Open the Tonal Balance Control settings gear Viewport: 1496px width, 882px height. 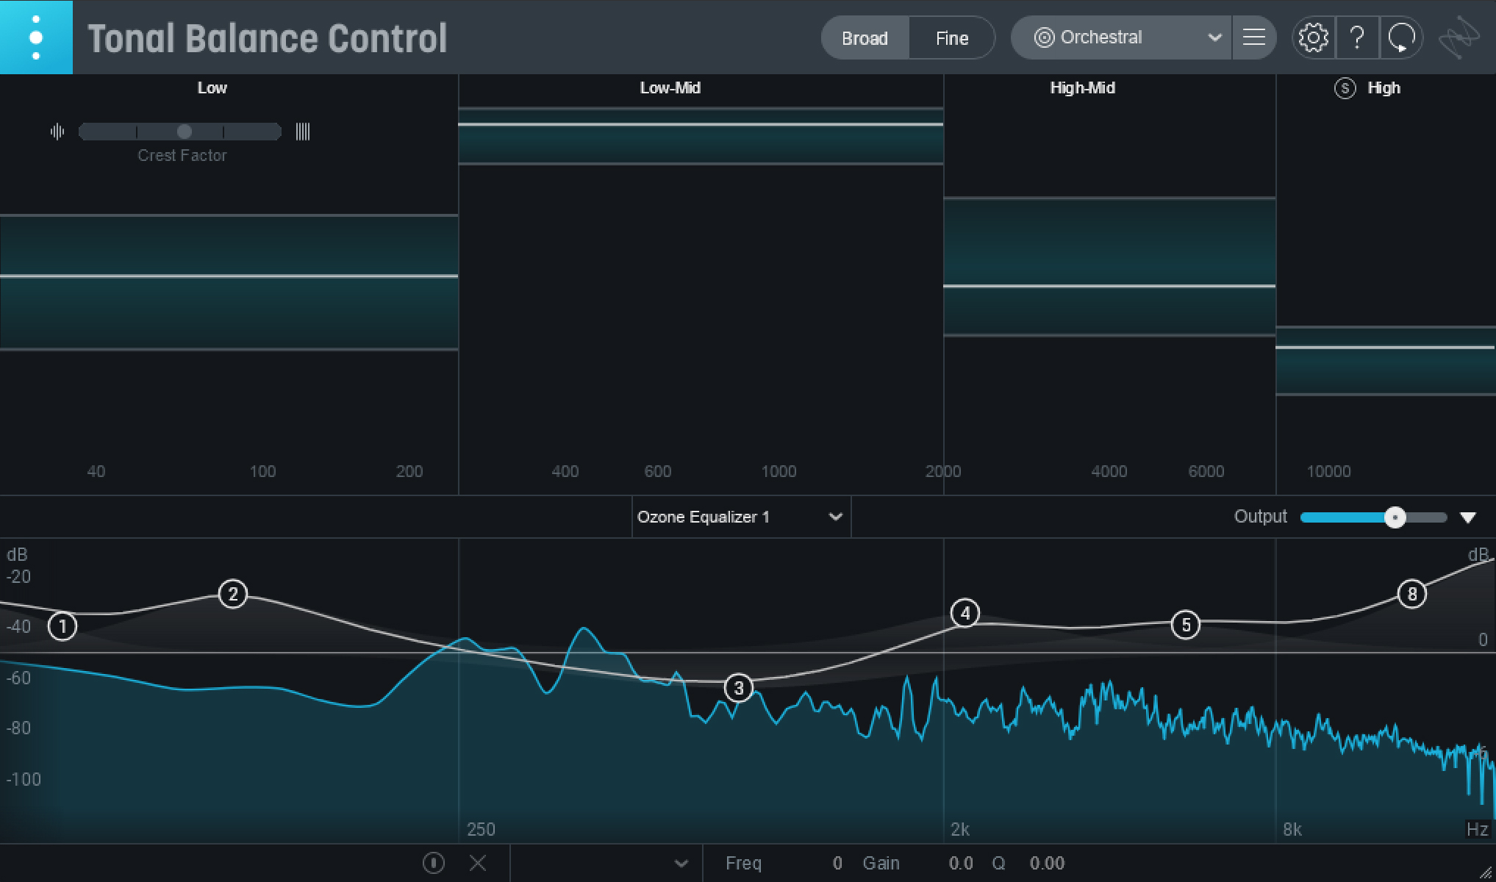pyautogui.click(x=1313, y=37)
